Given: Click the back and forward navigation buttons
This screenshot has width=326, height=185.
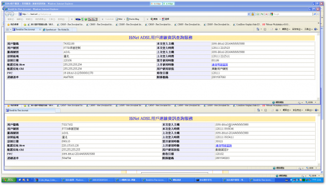Looking at the screenshot, I should tap(10, 14).
